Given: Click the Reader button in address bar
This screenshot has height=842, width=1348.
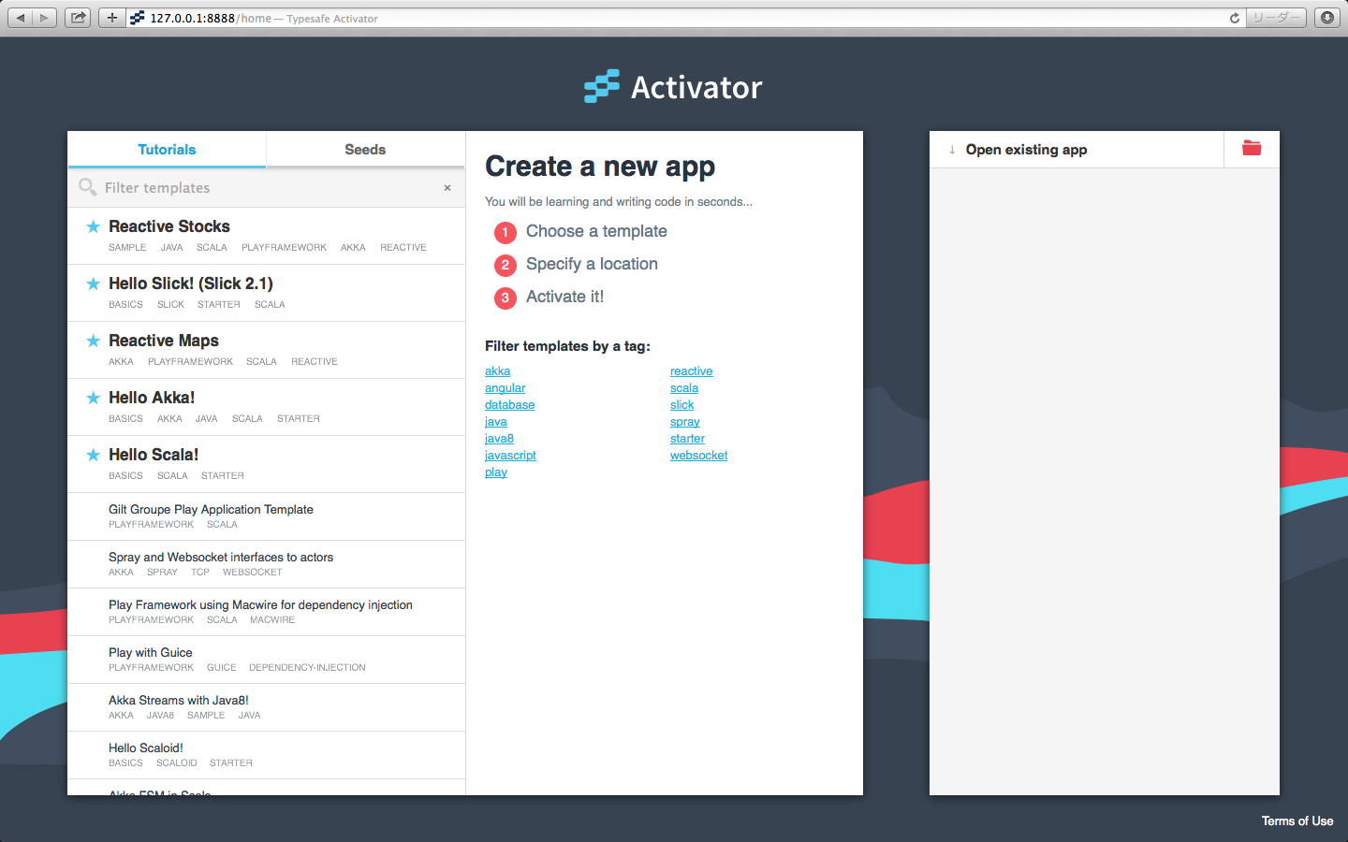Looking at the screenshot, I should click(1276, 18).
